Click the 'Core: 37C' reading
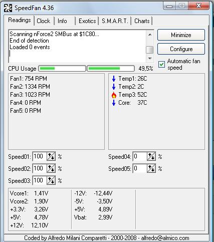Viewport: 214px width, 242px height. point(133,103)
